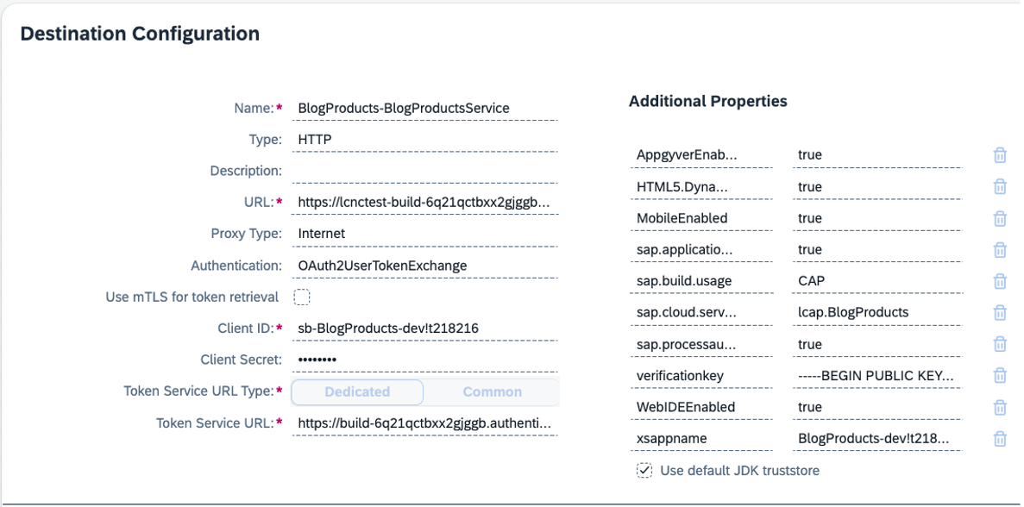
Task: Open the Type dropdown showing HTTP
Action: (426, 139)
